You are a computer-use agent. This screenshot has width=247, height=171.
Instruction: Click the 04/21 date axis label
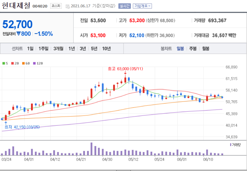81,160
